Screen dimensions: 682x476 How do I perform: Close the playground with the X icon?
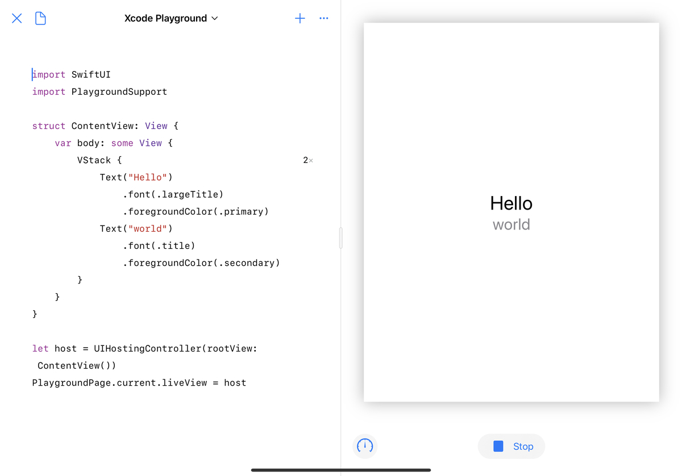[17, 18]
